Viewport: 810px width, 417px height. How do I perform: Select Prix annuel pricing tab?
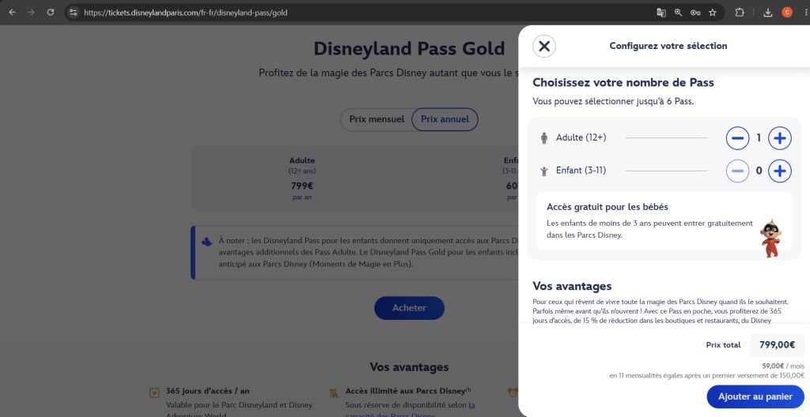coord(445,119)
